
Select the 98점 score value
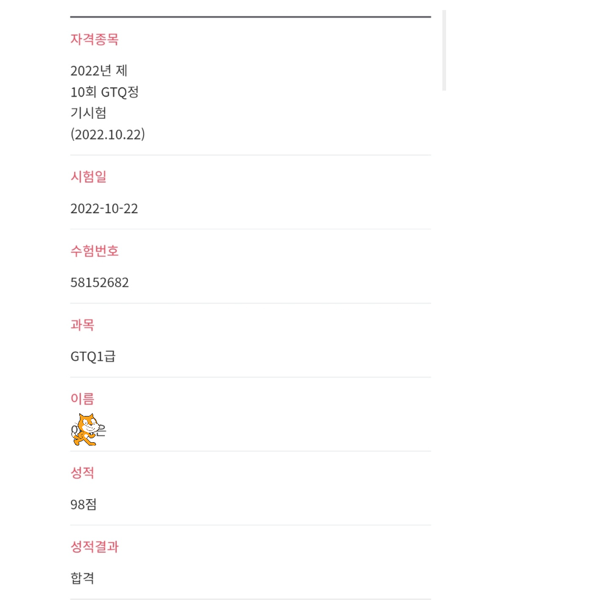pyautogui.click(x=83, y=505)
